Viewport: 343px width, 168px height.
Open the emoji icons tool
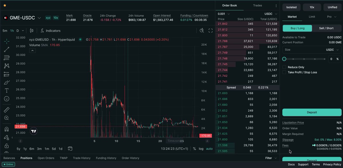click(7, 99)
